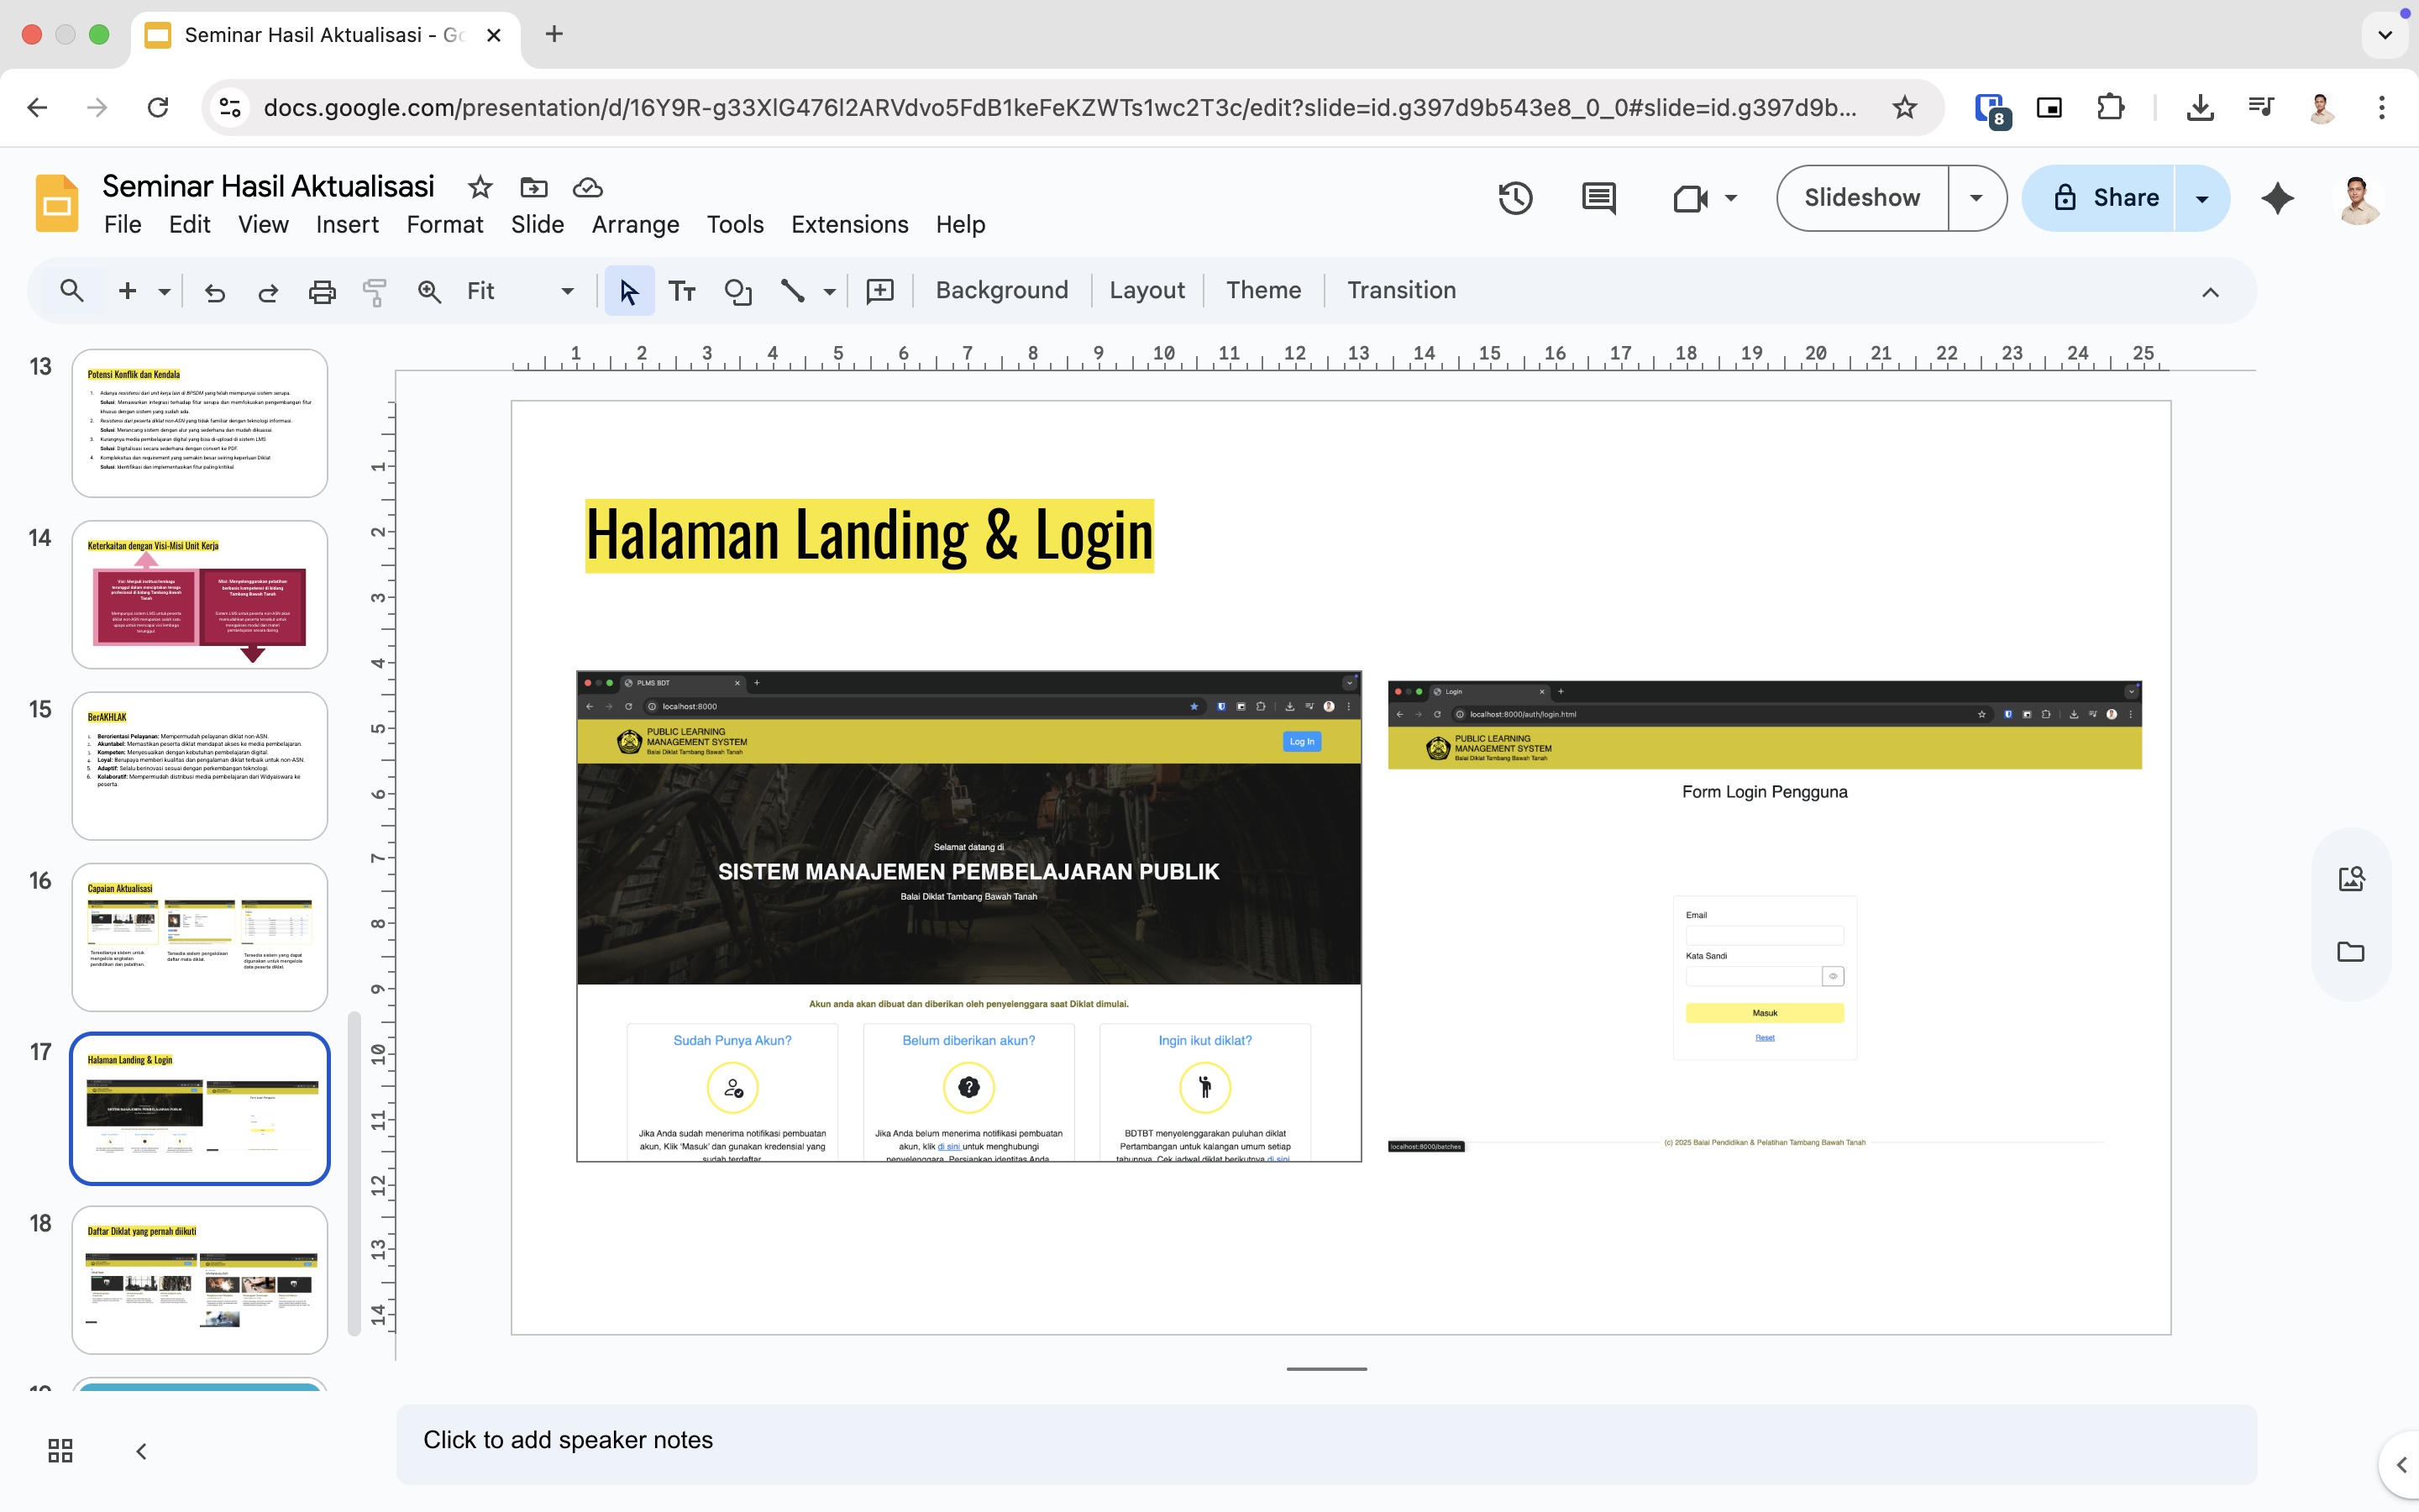Open version history clock icon
This screenshot has height=1512, width=2419.
point(1515,198)
